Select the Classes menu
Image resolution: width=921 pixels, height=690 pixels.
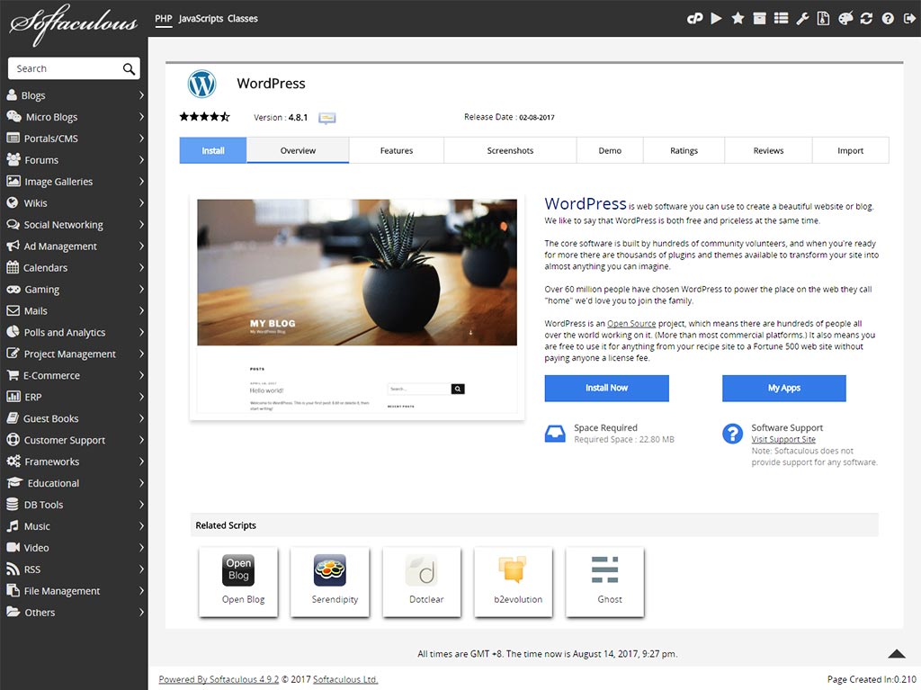(243, 19)
